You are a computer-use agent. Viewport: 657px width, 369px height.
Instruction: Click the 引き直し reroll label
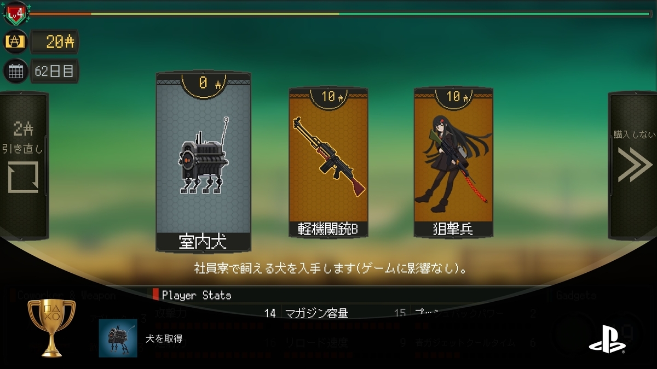tap(23, 149)
